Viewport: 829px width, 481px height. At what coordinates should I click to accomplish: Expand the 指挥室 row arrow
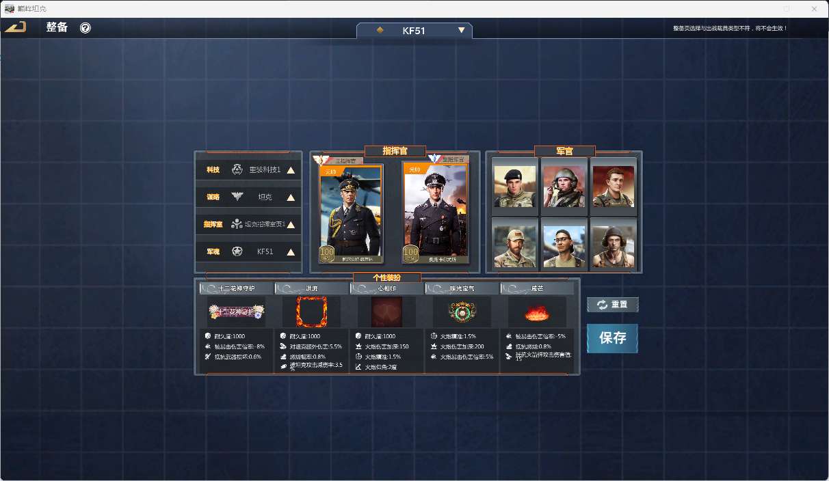[291, 225]
